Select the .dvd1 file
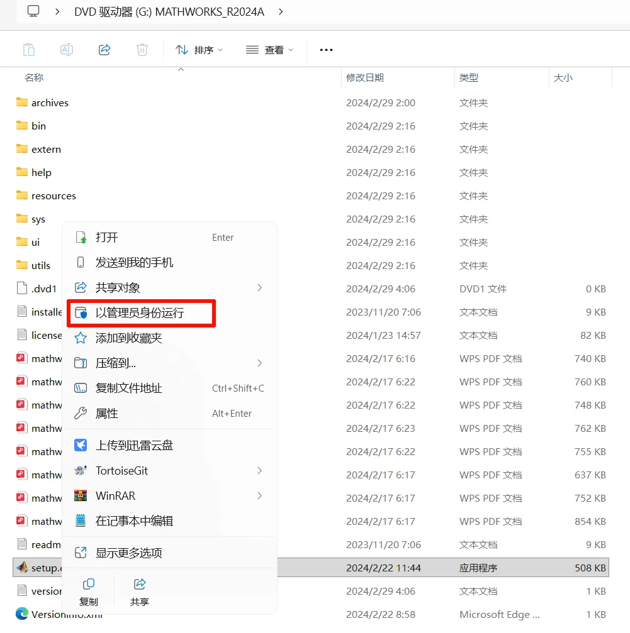The width and height of the screenshot is (630, 633). click(37, 289)
